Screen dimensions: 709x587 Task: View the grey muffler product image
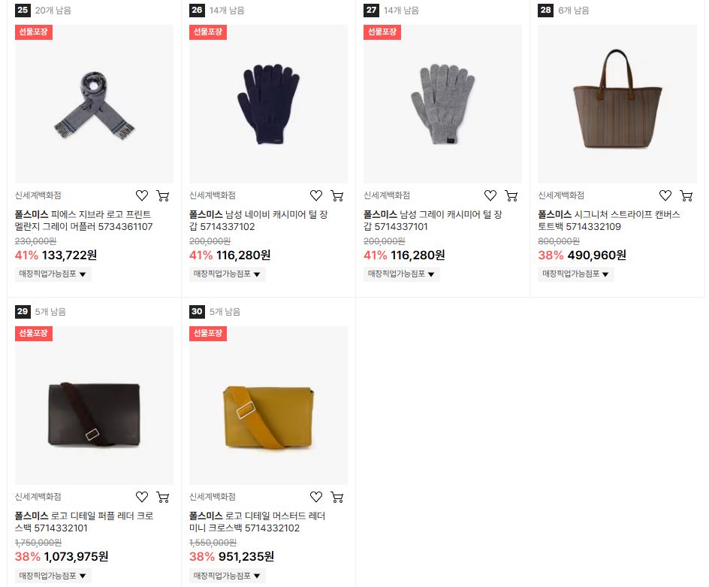click(x=94, y=104)
